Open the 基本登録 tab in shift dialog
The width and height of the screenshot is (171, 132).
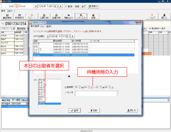pyautogui.click(x=35, y=26)
